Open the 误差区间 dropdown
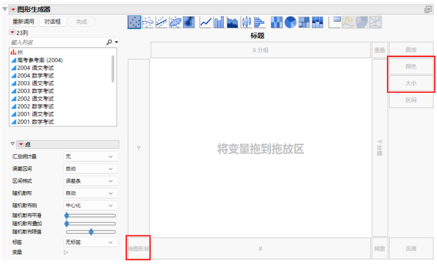This screenshot has width=437, height=264. tap(91, 169)
